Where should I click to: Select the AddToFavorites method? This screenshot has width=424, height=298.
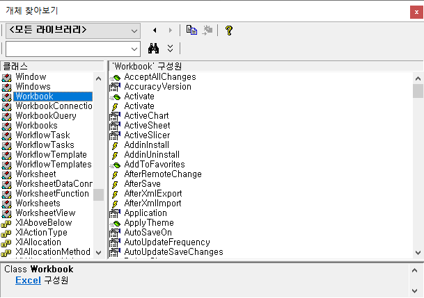(x=155, y=164)
